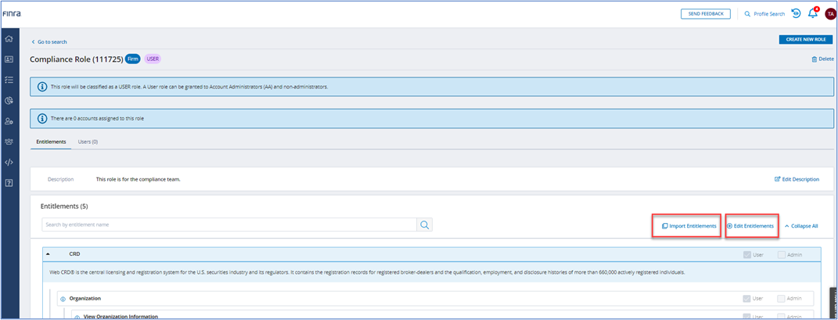
Task: Click the Create New Role button
Action: coord(805,40)
